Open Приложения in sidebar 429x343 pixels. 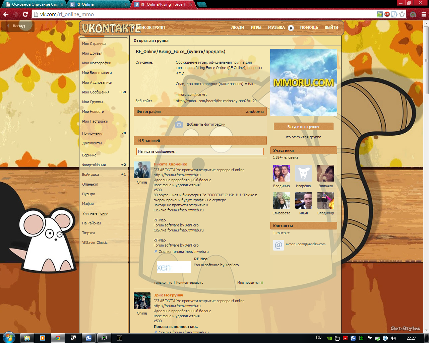(93, 133)
